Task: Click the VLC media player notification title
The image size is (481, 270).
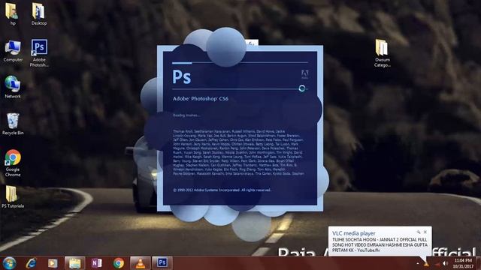Action: [x=354, y=233]
